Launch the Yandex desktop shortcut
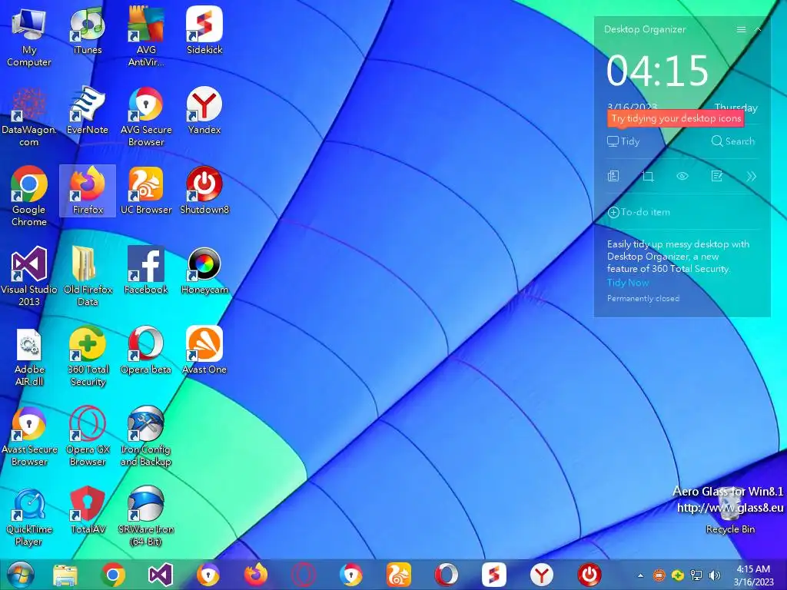This screenshot has height=590, width=787. (204, 111)
